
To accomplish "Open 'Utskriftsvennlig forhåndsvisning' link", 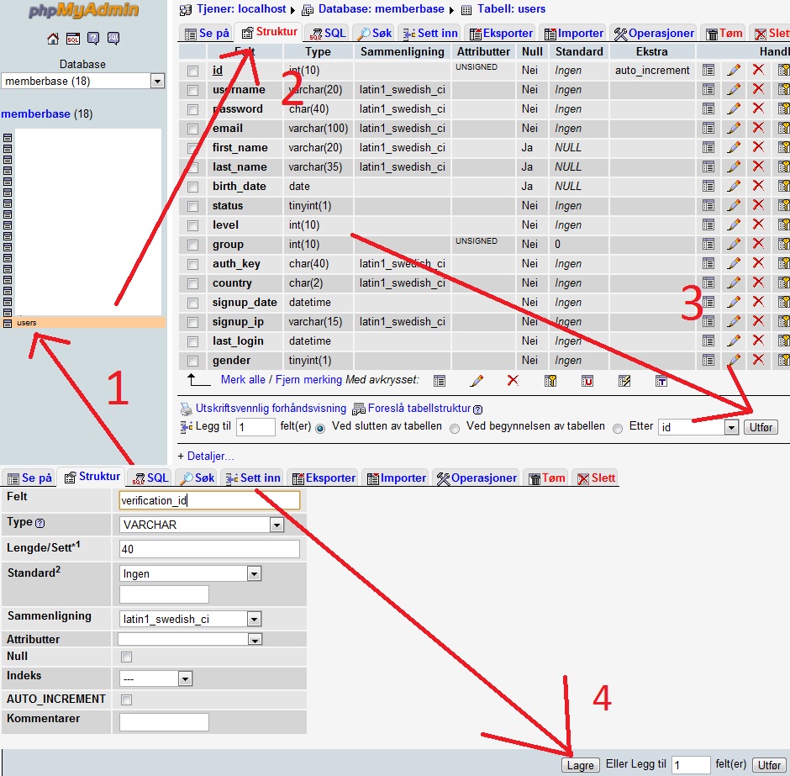I will click(271, 408).
